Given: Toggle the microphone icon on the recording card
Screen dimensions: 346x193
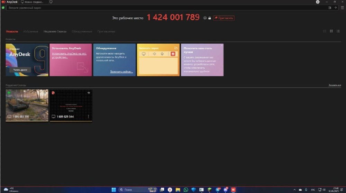Looking at the screenshot, I should (162, 54).
